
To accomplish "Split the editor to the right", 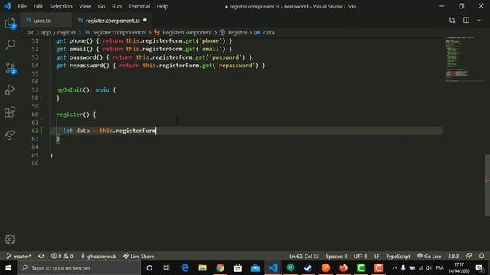I will (466, 21).
